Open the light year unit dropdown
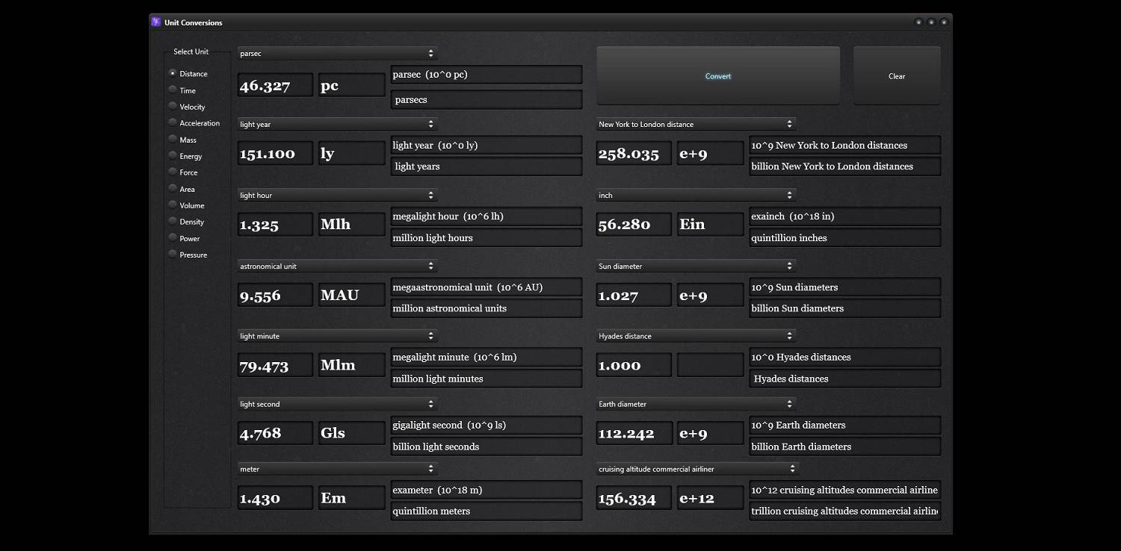Viewport: 1121px width, 551px height. click(x=337, y=124)
